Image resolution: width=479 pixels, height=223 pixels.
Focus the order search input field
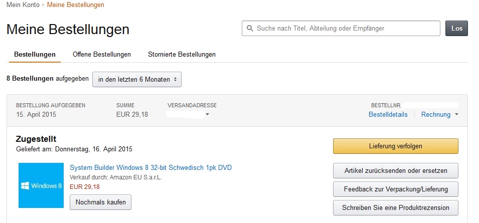click(x=346, y=29)
